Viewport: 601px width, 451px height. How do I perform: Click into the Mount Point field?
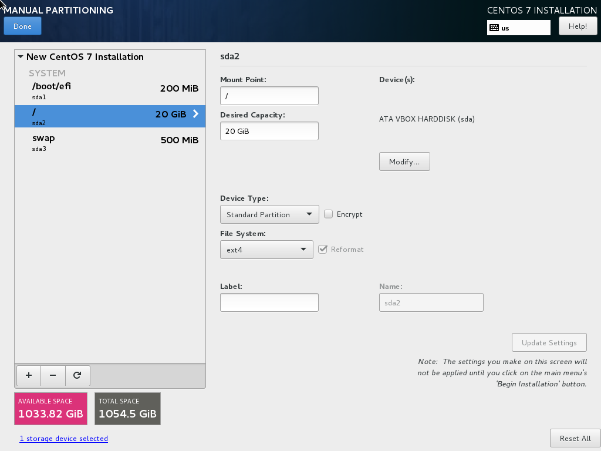(x=269, y=96)
